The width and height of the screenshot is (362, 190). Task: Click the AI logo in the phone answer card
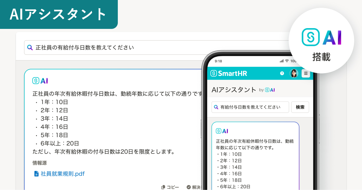222,131
